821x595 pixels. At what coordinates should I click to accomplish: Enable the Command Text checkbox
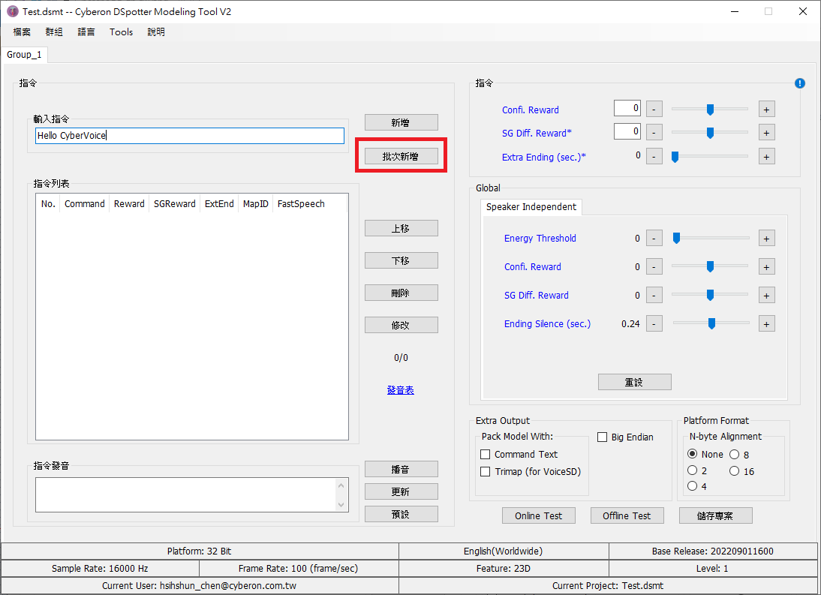(486, 455)
